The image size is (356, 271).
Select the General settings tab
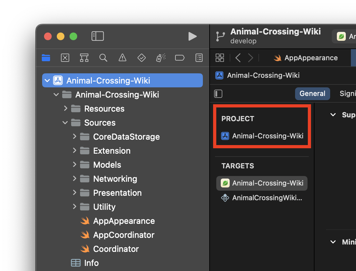click(x=312, y=93)
